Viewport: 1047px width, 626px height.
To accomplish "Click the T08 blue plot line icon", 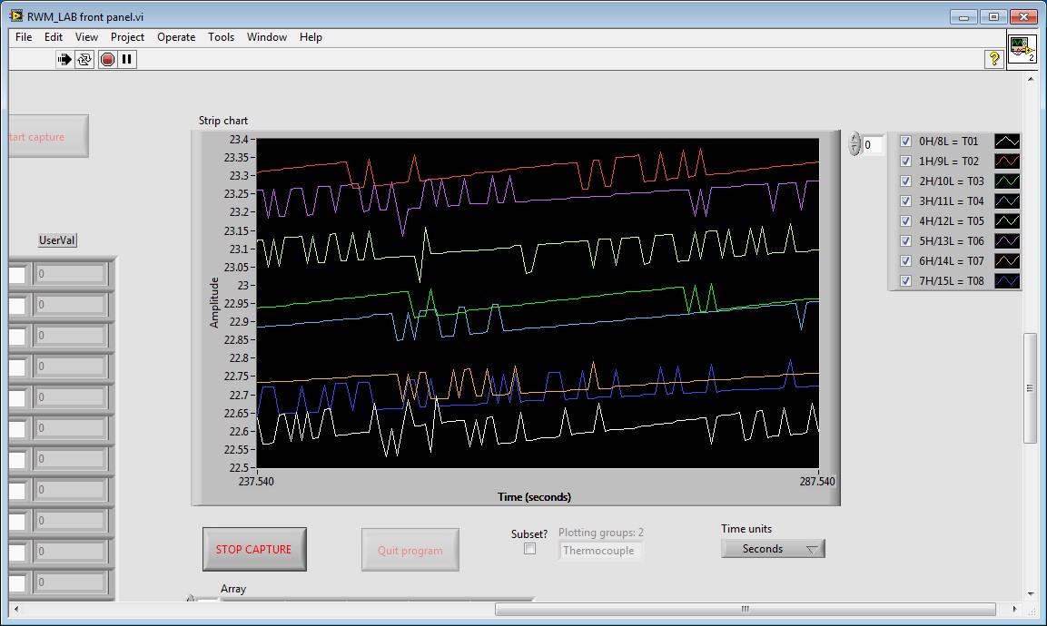I will (x=1007, y=281).
